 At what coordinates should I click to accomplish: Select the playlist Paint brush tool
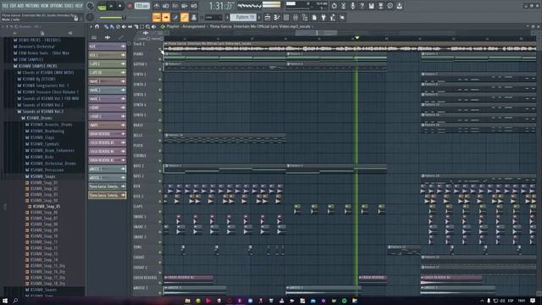[x=112, y=26]
